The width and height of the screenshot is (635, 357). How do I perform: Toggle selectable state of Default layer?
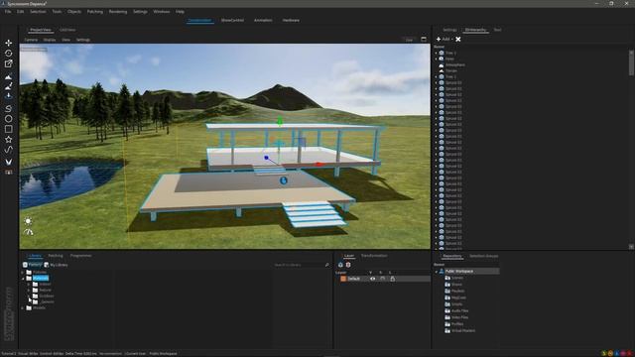(x=382, y=279)
